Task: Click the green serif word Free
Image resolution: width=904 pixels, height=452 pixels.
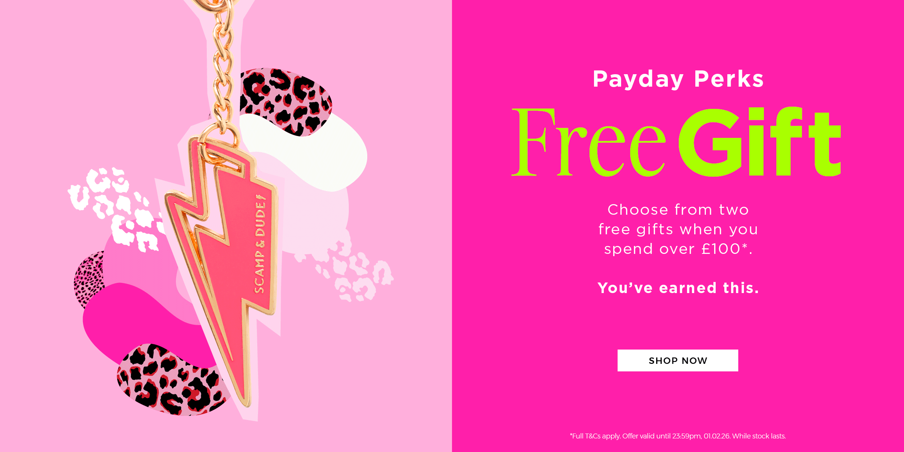Action: (589, 142)
